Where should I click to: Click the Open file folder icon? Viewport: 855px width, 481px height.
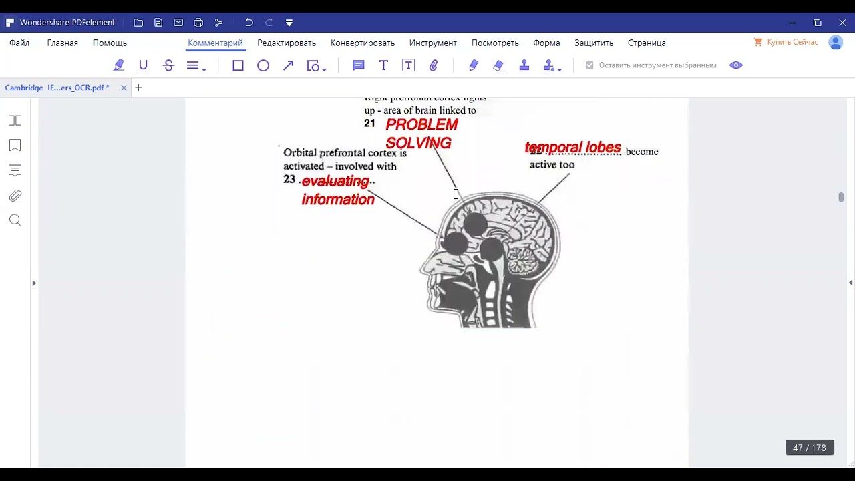[138, 23]
